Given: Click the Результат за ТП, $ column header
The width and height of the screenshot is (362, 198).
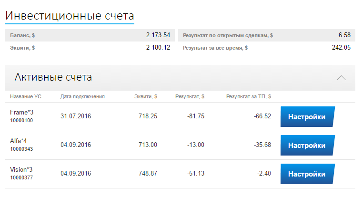Looking at the screenshot, I should click(x=249, y=96).
